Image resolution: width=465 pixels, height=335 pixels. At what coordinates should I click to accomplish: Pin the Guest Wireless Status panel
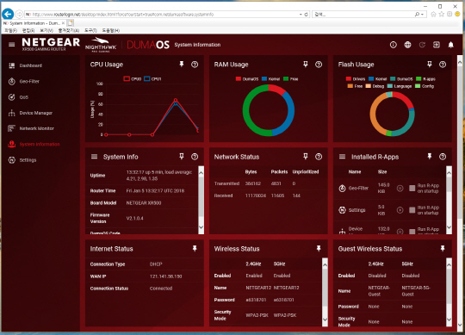point(443,248)
